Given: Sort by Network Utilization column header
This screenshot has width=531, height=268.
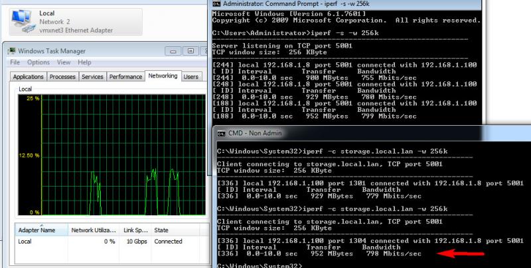Looking at the screenshot, I should click(94, 230).
